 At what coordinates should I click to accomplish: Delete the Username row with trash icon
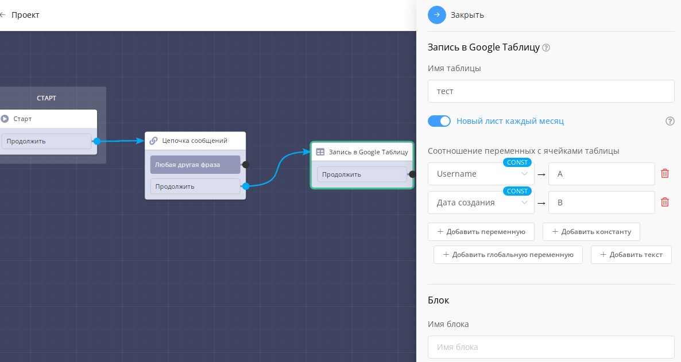coord(665,174)
